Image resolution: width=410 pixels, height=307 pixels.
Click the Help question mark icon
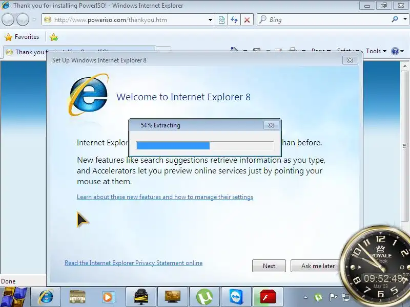coord(395,51)
